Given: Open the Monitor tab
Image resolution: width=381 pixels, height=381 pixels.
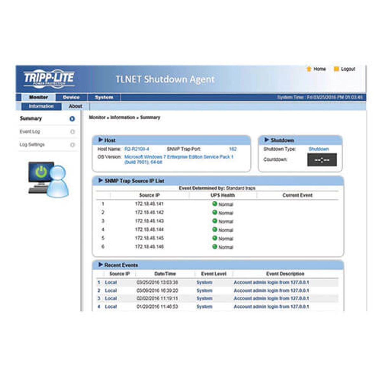Looking at the screenshot, I should click(x=38, y=97).
